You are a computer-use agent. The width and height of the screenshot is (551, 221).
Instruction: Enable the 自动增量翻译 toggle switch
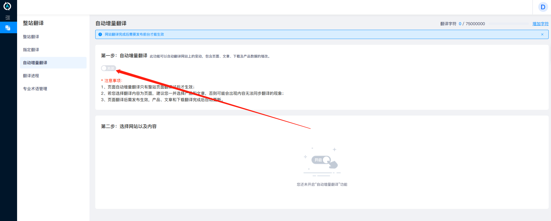tap(108, 68)
